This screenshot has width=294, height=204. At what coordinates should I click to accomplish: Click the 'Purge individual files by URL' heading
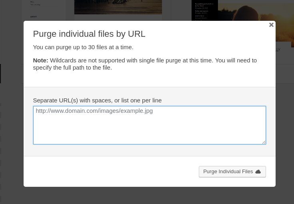pos(89,34)
